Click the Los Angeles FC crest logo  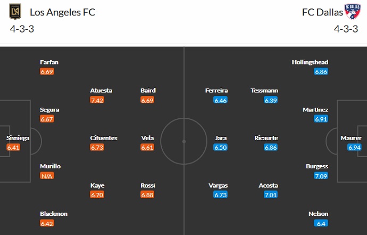point(14,11)
